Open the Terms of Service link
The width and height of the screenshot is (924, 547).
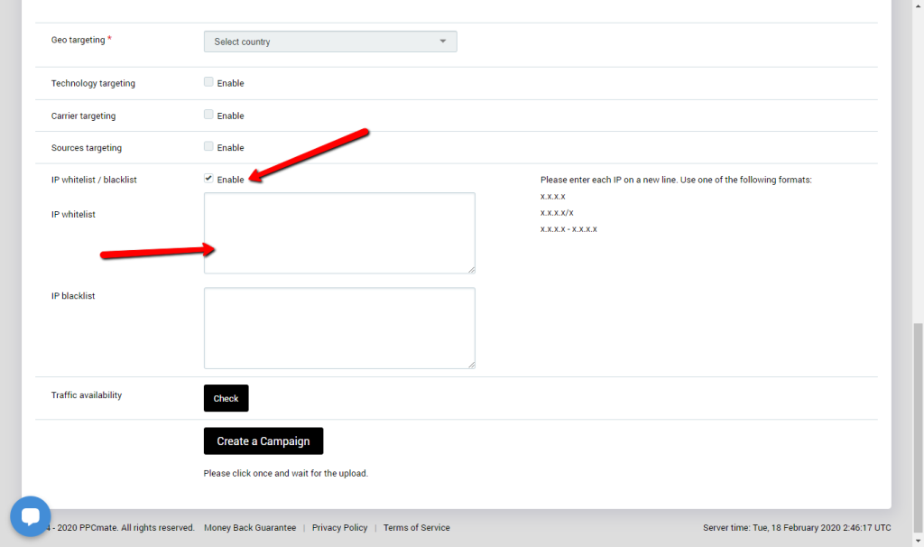click(x=416, y=528)
